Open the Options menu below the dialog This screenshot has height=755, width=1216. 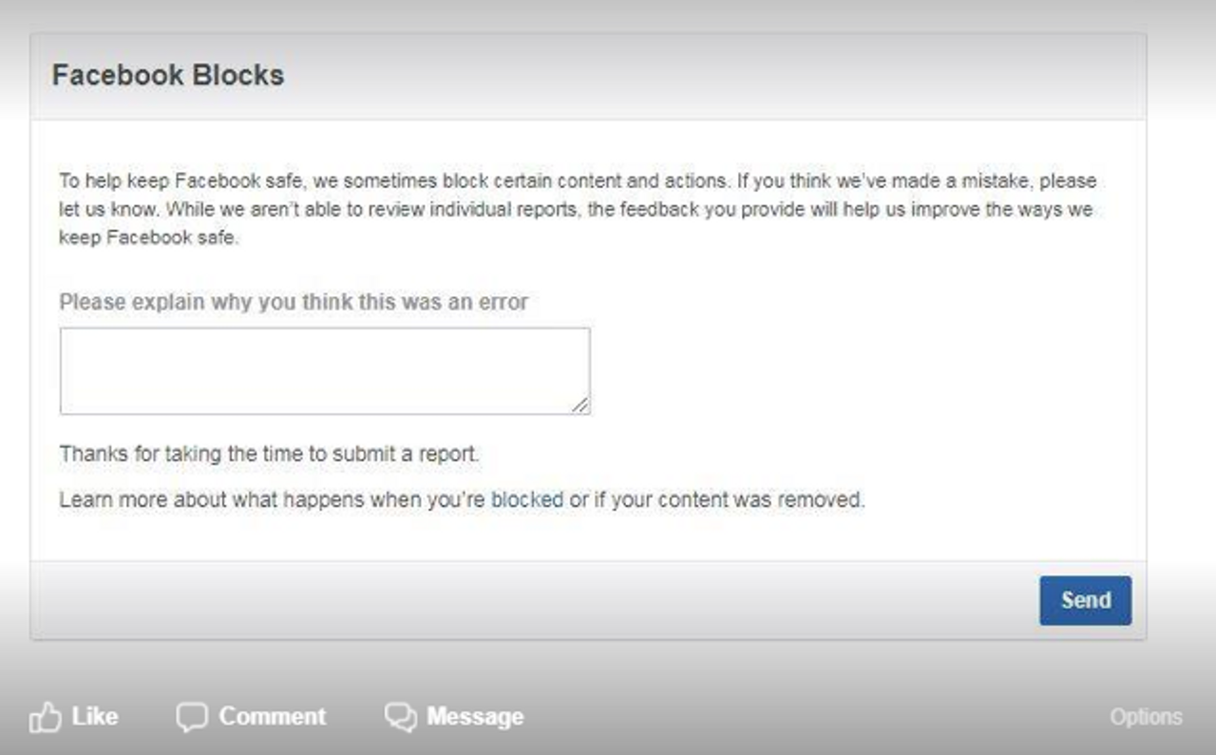tap(1146, 717)
